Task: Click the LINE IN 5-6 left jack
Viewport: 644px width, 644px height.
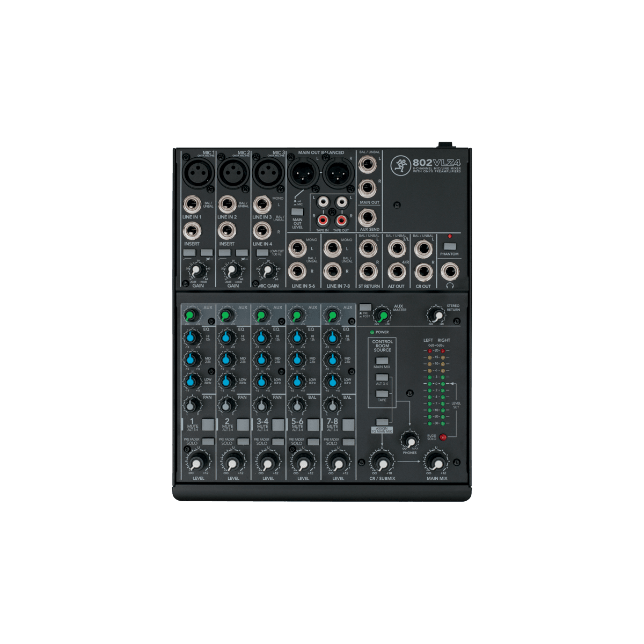Action: point(297,248)
